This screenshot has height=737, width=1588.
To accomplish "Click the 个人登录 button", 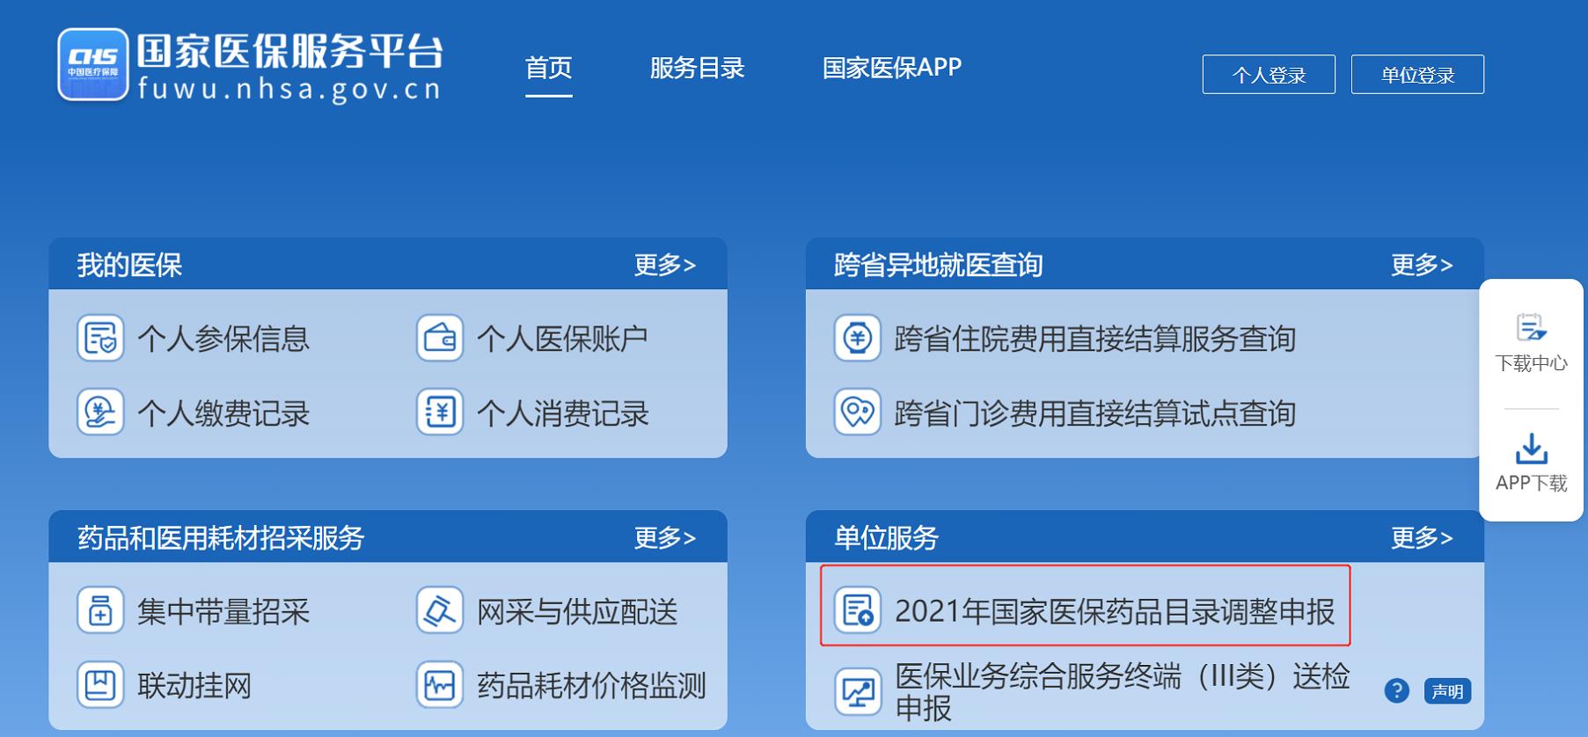I will [1269, 75].
